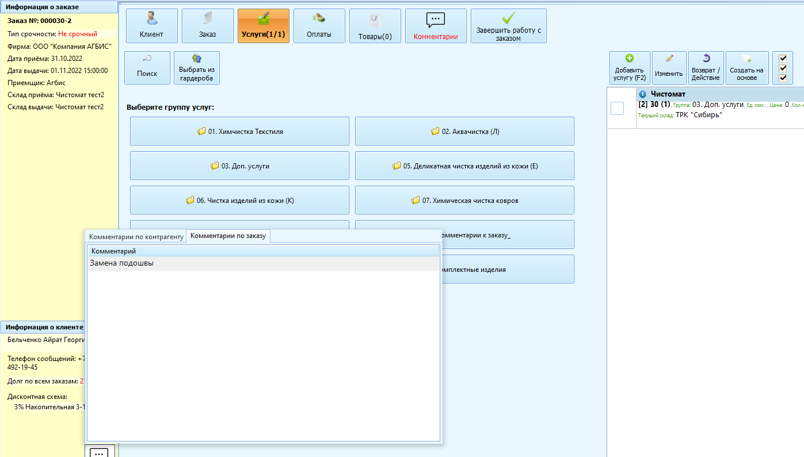Open the Оплаты payments section
Screen dimensions: 804x457
coord(319,26)
